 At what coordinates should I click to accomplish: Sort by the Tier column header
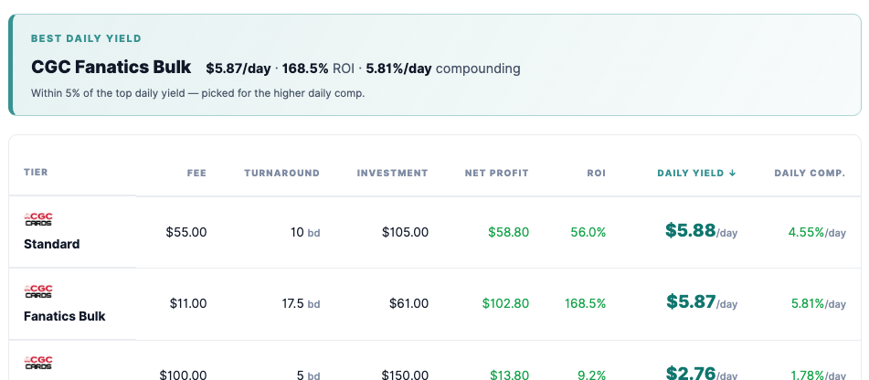point(36,173)
